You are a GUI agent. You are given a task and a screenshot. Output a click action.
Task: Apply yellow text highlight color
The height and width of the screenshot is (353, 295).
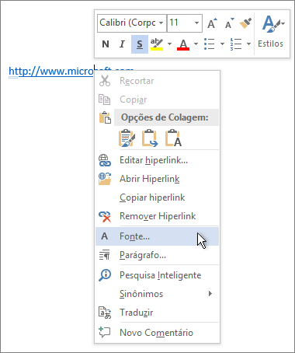pos(157,44)
